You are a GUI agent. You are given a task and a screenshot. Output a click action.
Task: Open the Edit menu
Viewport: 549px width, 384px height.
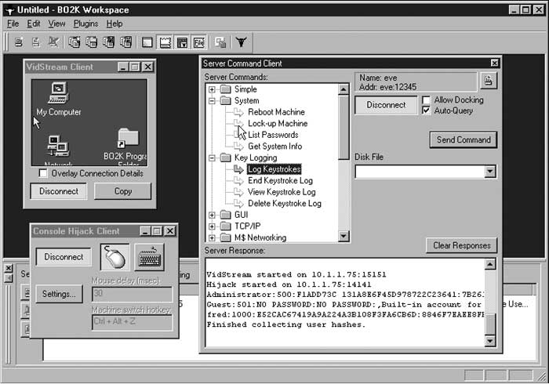pyautogui.click(x=34, y=24)
